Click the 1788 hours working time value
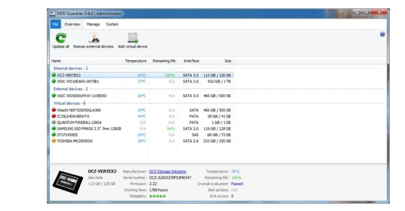Viewport: 405px width, 211px height. (x=158, y=190)
